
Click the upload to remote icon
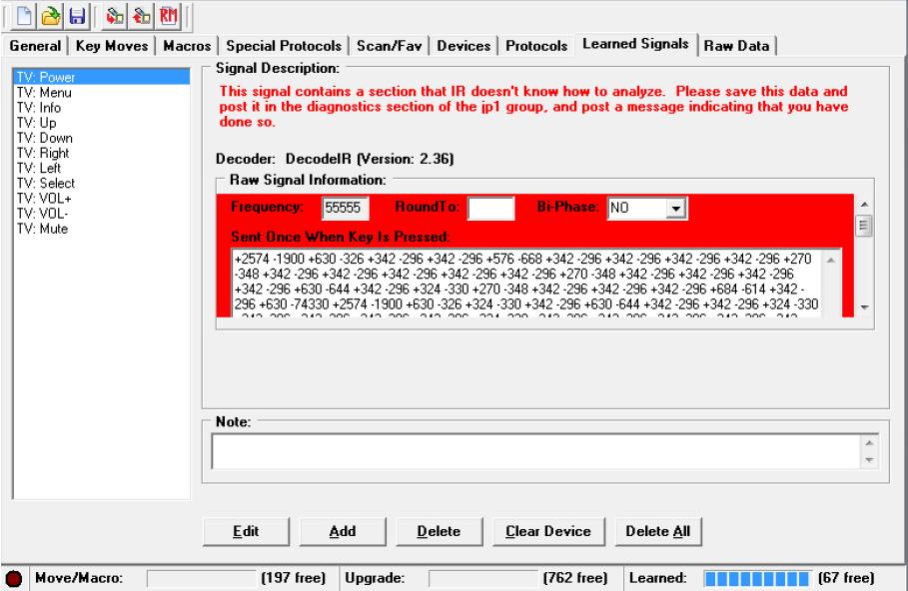[141, 16]
